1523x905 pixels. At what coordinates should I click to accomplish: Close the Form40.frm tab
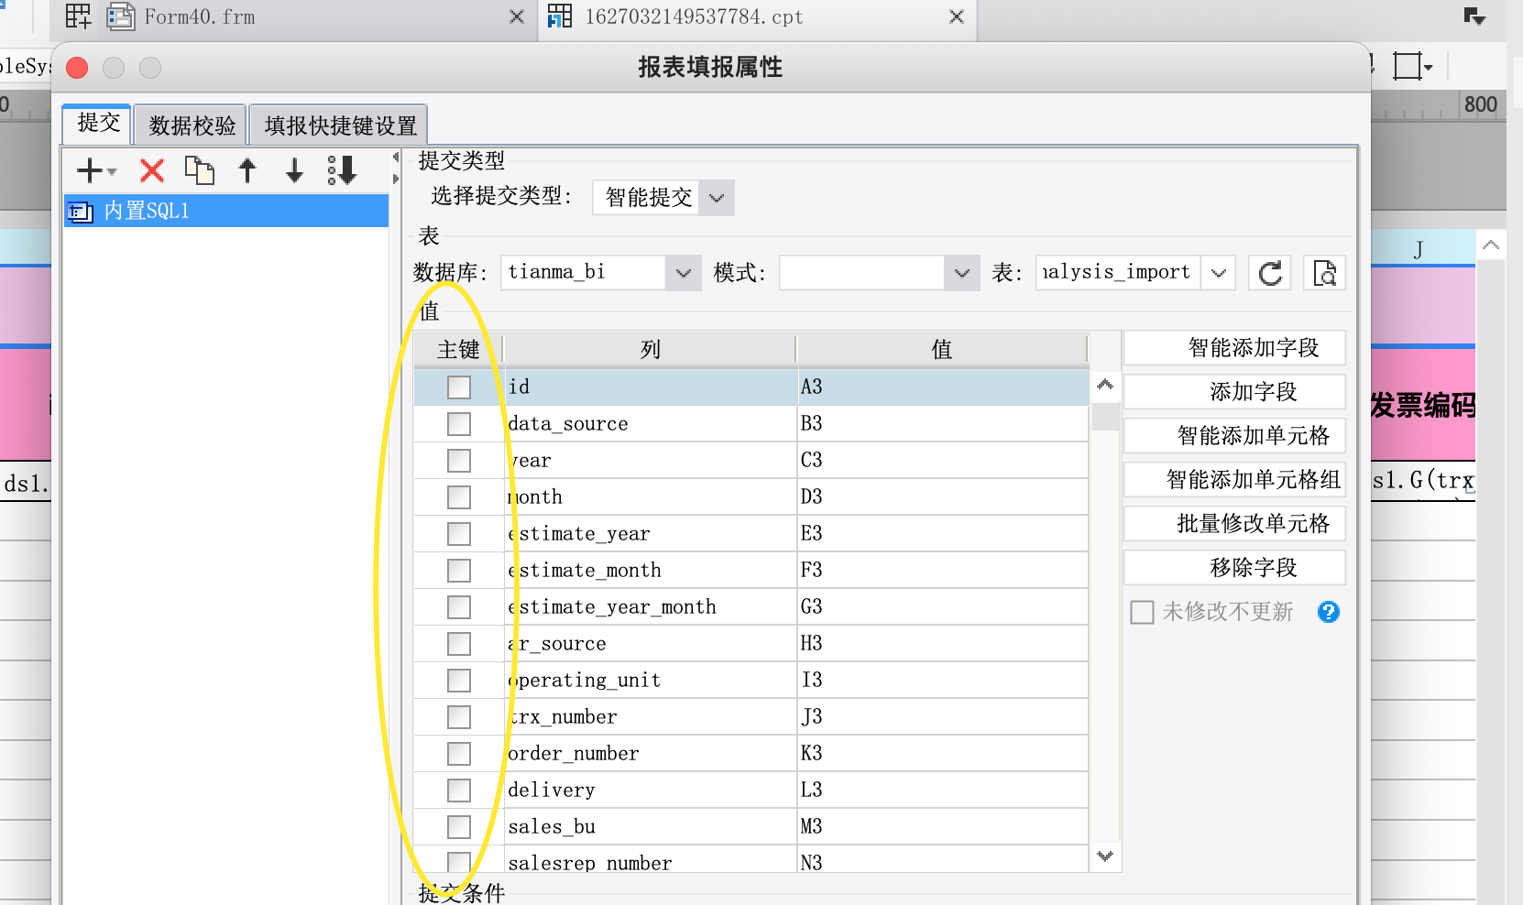pos(517,16)
